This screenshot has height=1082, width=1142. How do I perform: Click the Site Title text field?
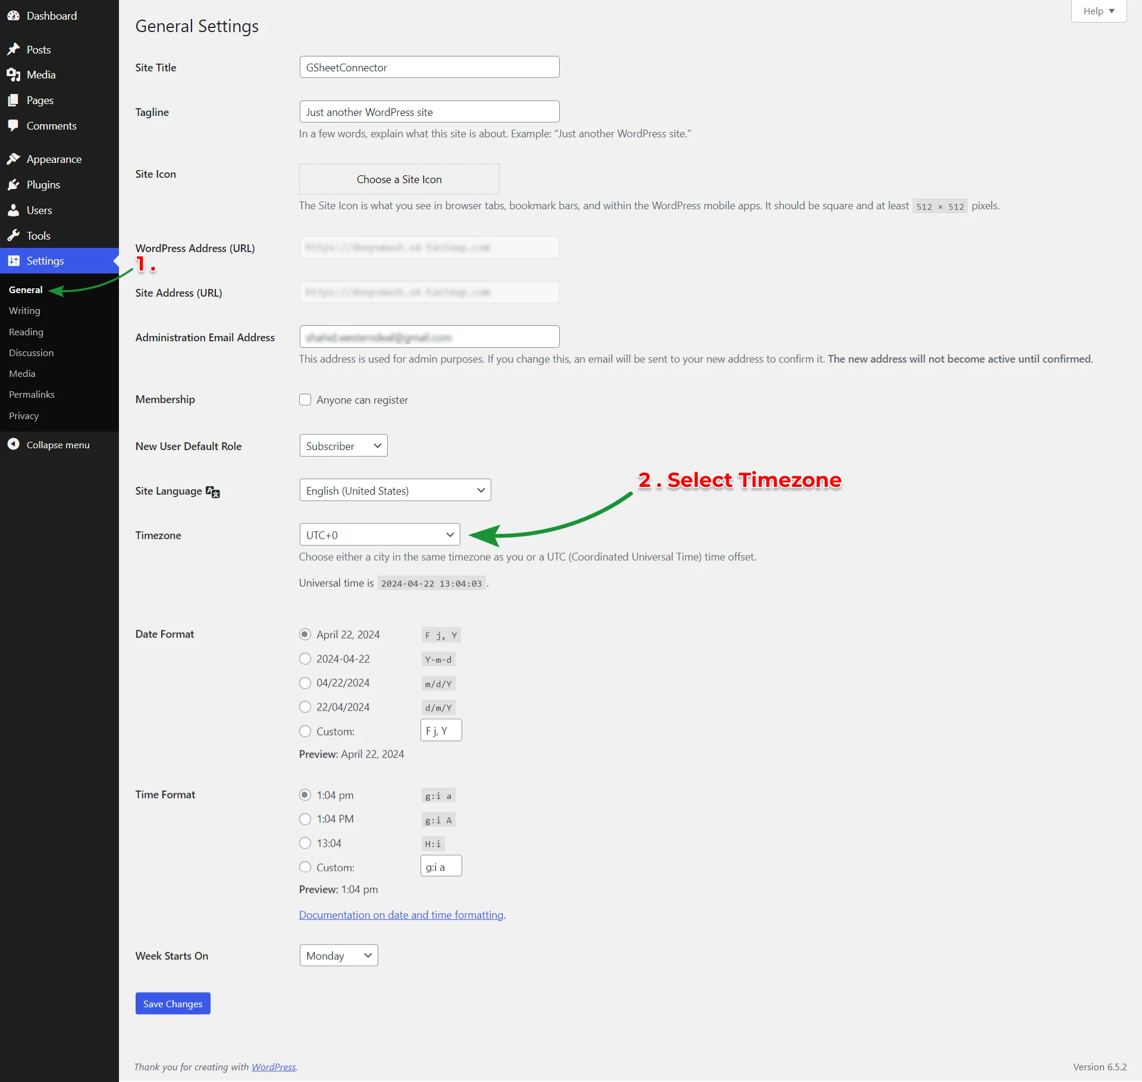click(x=429, y=67)
